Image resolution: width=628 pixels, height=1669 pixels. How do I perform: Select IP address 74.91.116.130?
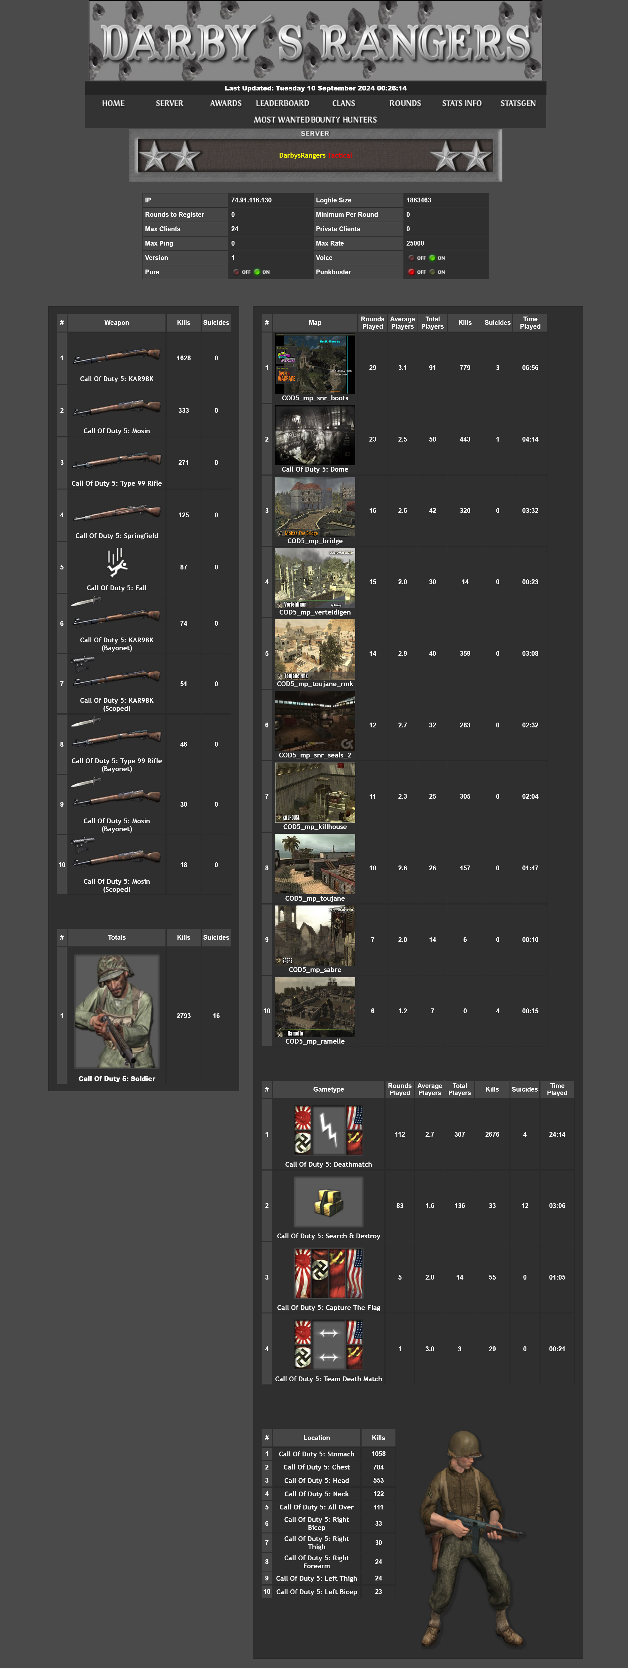click(x=251, y=200)
